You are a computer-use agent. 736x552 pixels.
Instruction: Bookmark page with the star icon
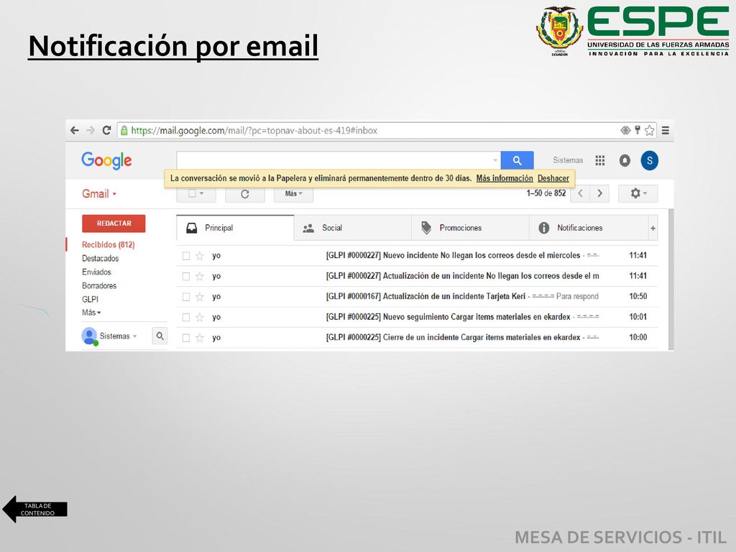coord(650,131)
